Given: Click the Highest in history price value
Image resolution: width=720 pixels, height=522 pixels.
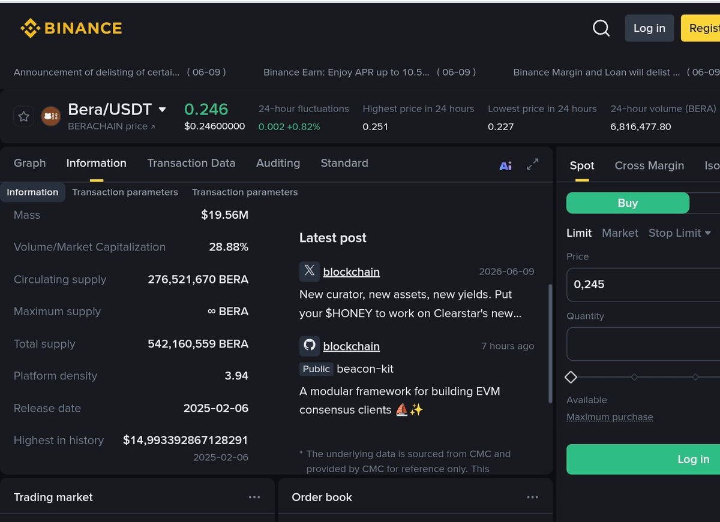Looking at the screenshot, I should click(x=185, y=440).
